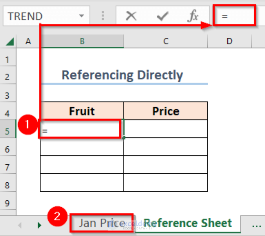Click the Select All corner triangle
Viewport: 265px width, 236px height.
pyautogui.click(x=10, y=42)
